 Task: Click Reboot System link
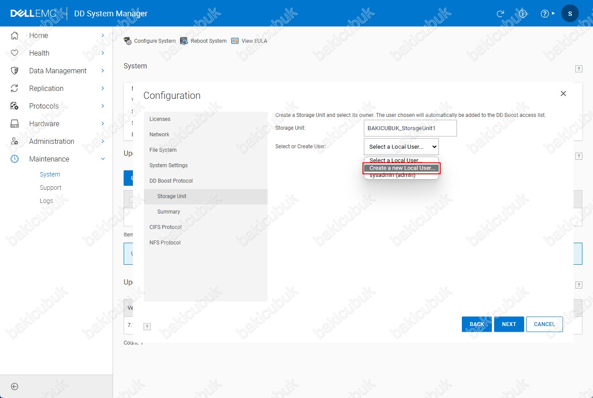[209, 41]
